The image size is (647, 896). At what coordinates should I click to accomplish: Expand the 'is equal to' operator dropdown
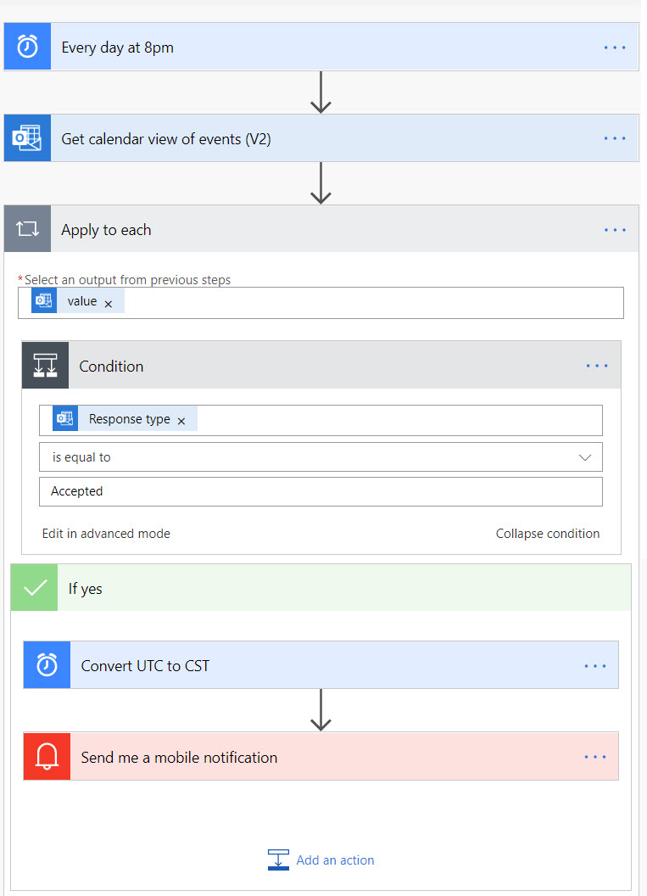click(x=585, y=457)
